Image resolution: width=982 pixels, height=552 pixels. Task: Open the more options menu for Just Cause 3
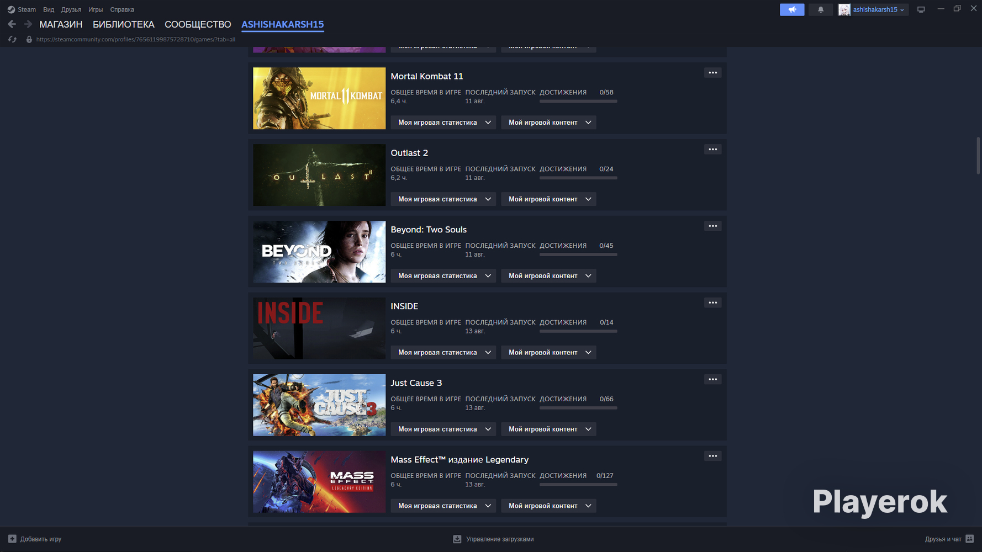click(713, 379)
